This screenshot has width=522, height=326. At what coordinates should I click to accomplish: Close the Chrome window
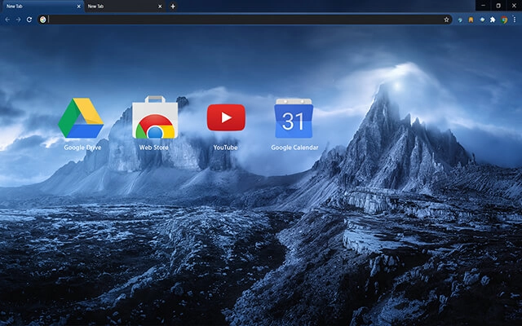click(x=514, y=6)
